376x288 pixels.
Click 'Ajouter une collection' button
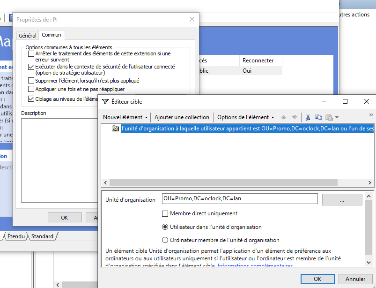tap(182, 117)
